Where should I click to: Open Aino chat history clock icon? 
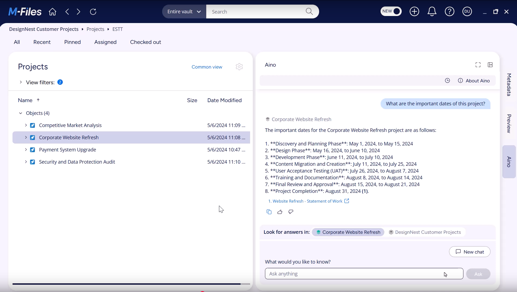(447, 81)
